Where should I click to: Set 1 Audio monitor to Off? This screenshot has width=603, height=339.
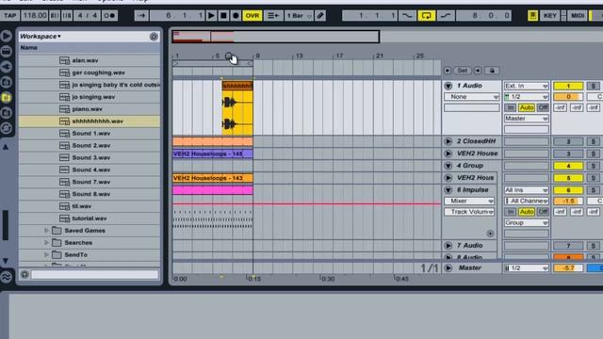click(543, 107)
